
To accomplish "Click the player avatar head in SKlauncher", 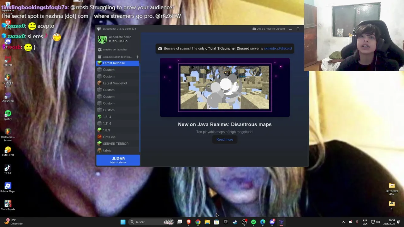I will 102,39.
